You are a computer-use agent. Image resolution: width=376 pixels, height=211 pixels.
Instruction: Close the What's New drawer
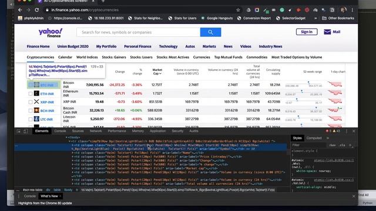pos(354,196)
